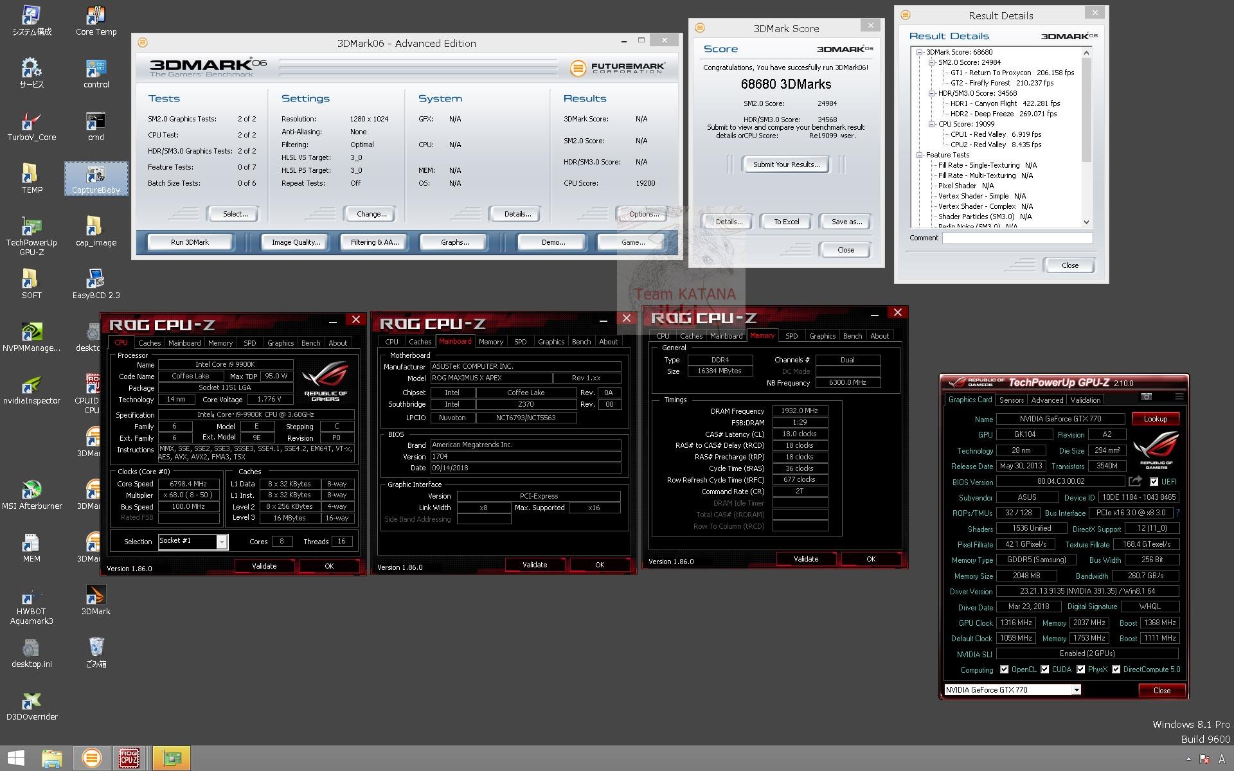Click To Excel button in 3DMark Score
1234x771 pixels.
(x=786, y=222)
